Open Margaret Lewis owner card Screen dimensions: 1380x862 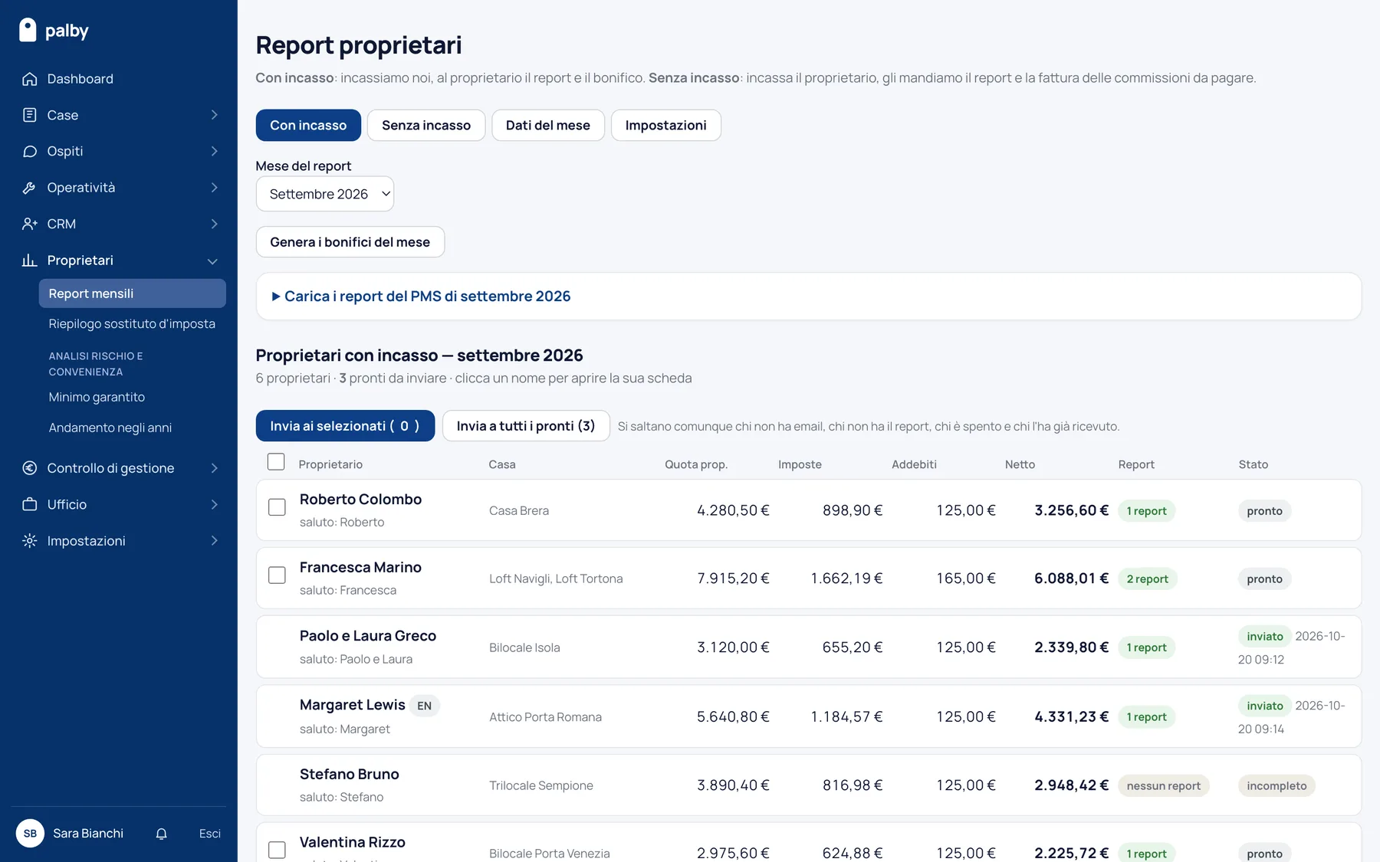tap(352, 705)
